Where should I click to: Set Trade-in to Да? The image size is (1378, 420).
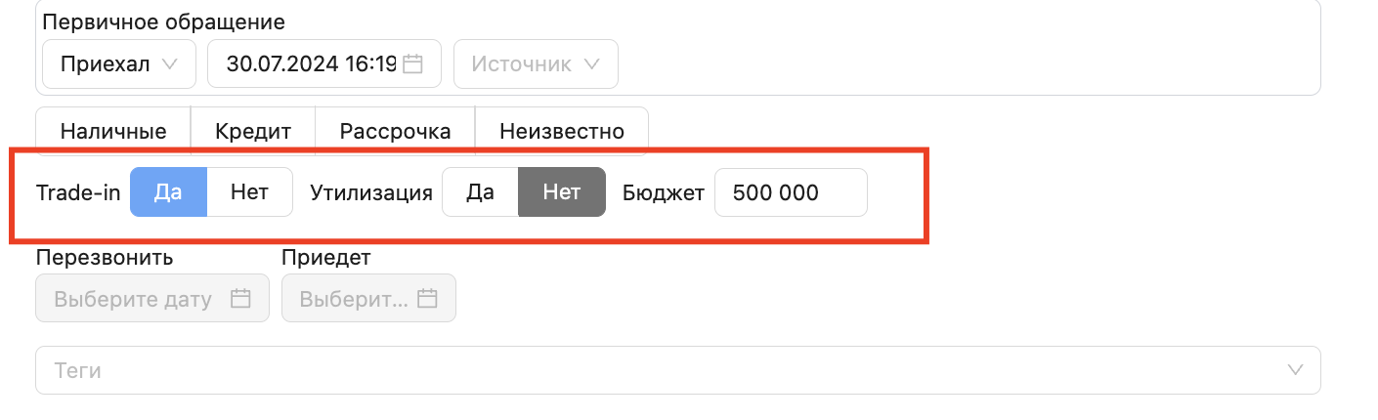pos(168,192)
